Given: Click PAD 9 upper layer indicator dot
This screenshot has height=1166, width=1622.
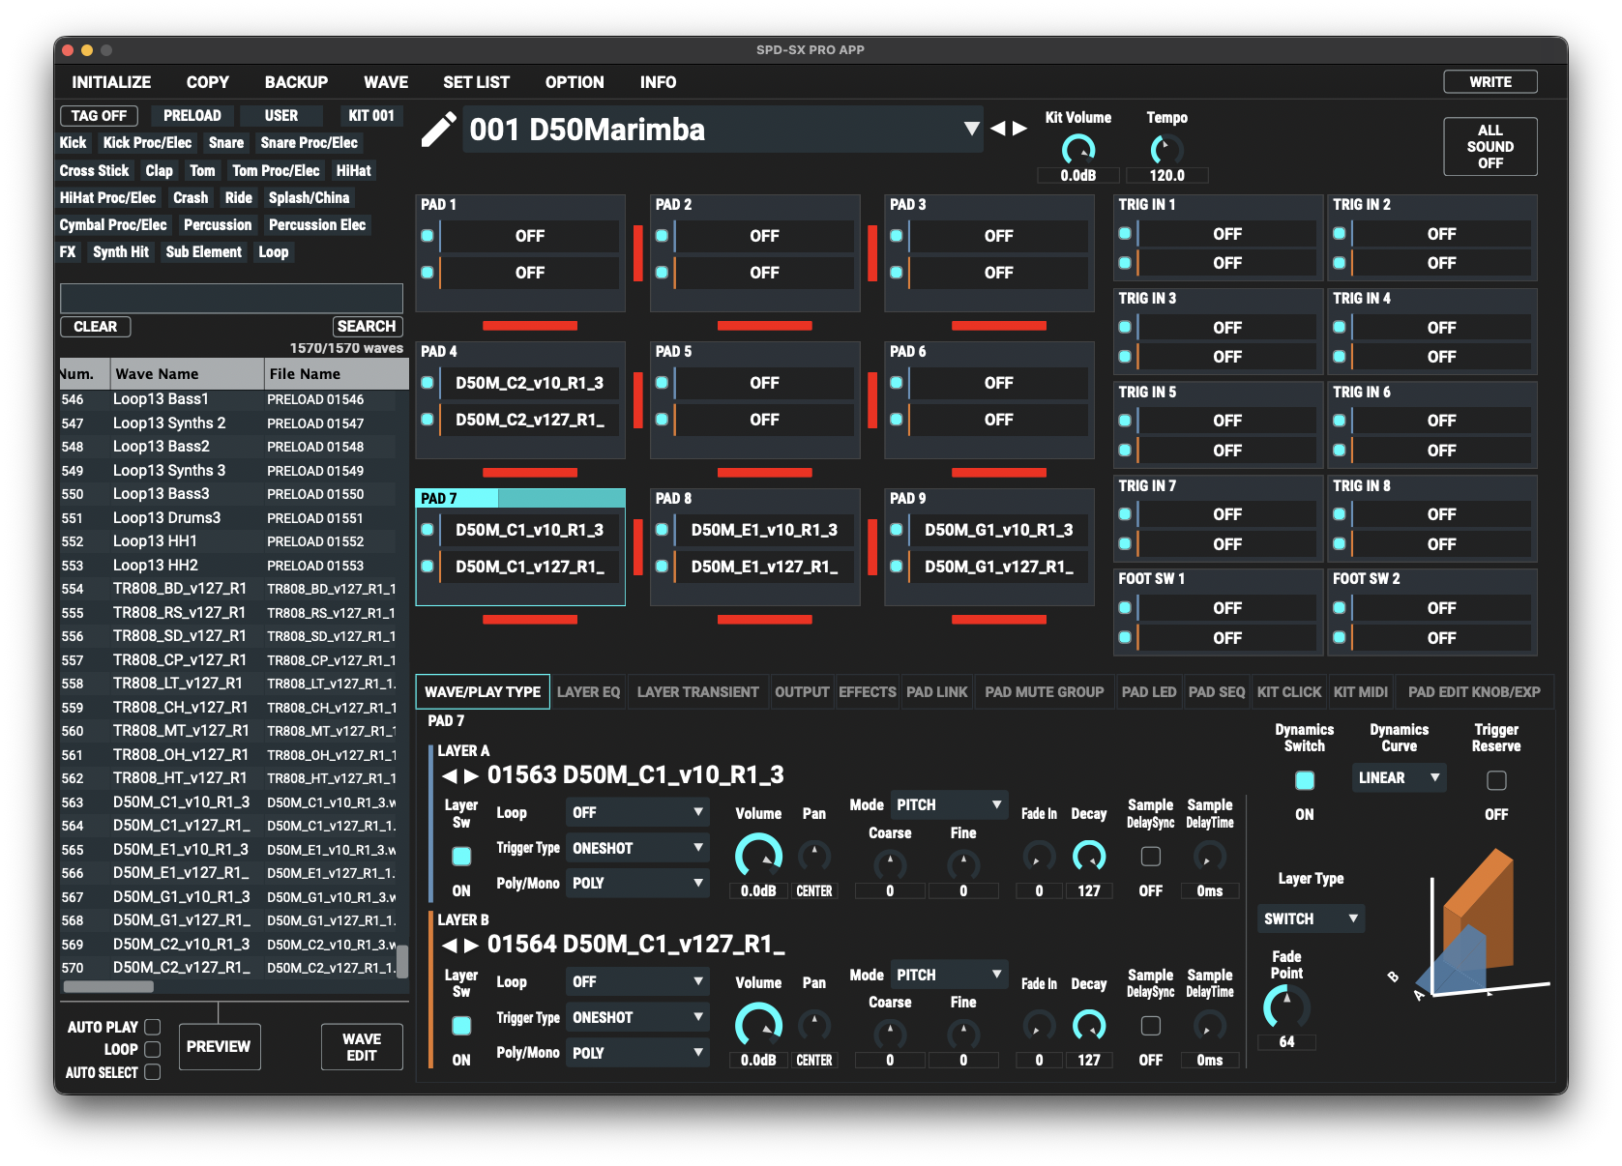Looking at the screenshot, I should click(897, 530).
